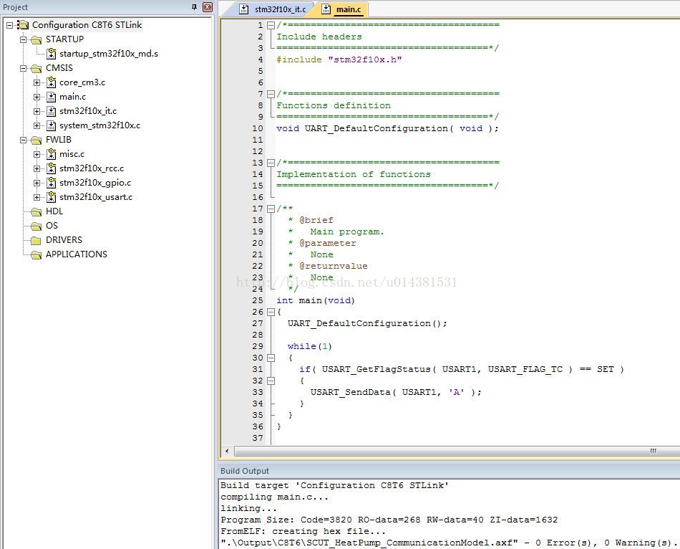Expand the misc.c file node
The image size is (680, 549).
(37, 154)
